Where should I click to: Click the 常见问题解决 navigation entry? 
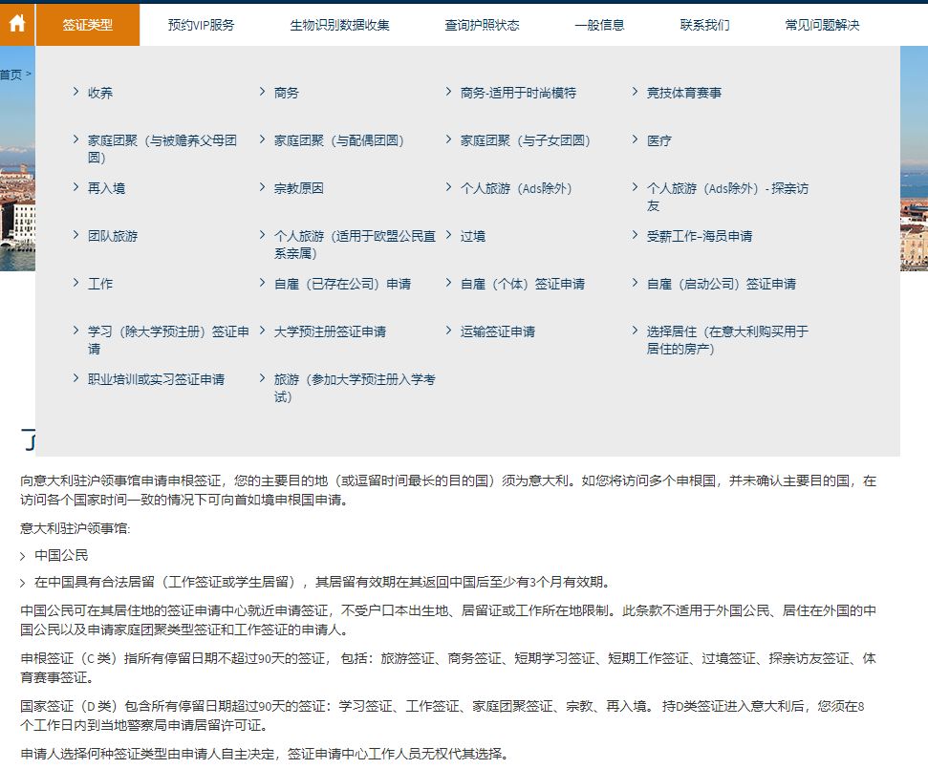coord(824,25)
